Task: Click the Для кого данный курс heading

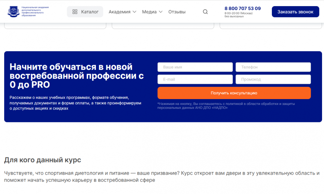Action: (42, 160)
